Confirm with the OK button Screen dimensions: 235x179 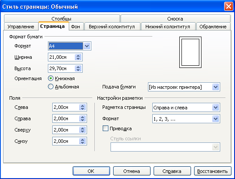[x=91, y=171]
